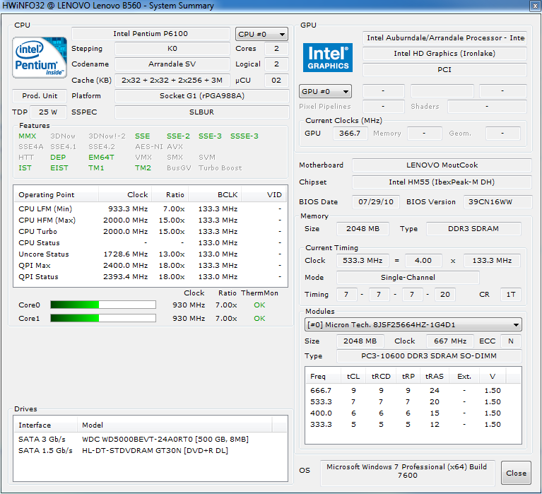Screen dimensions: 542x494
Task: Select the SSPEC SLBUR field
Action: coord(202,112)
